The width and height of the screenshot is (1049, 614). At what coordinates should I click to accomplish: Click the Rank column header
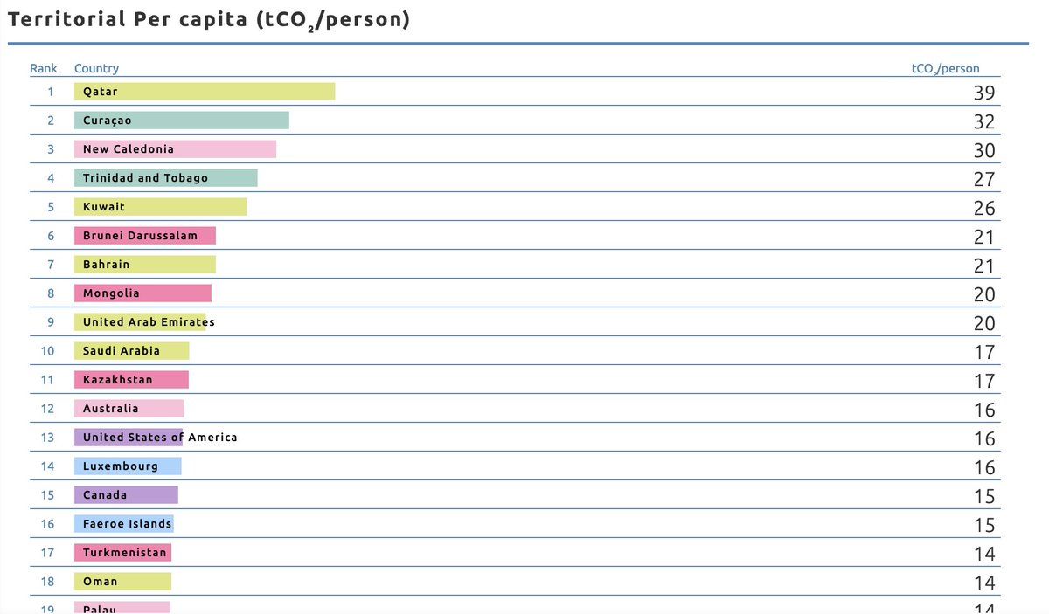(44, 68)
